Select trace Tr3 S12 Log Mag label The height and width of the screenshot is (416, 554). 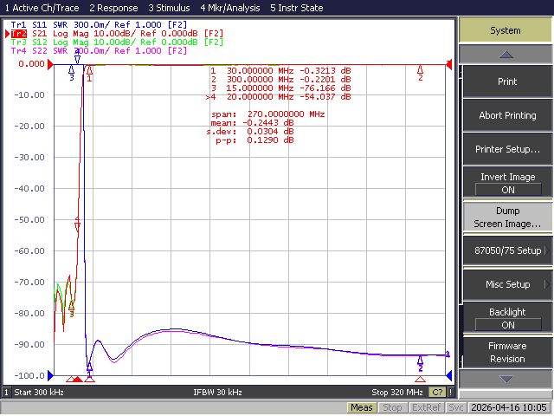click(117, 42)
